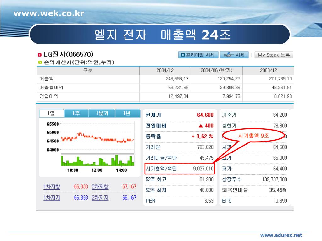The height and width of the screenshot is (241, 322).
Task: Click the intraday price line chart
Action: (x=97, y=137)
